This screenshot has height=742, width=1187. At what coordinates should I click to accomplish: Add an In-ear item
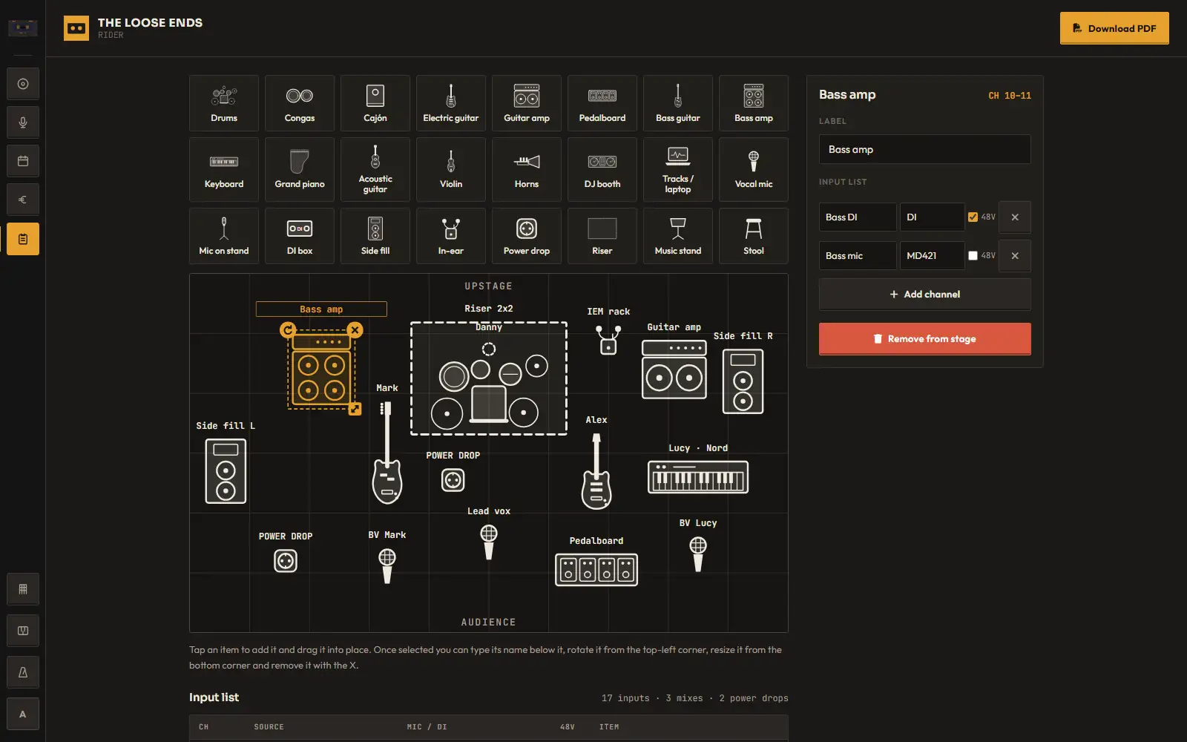pos(451,236)
